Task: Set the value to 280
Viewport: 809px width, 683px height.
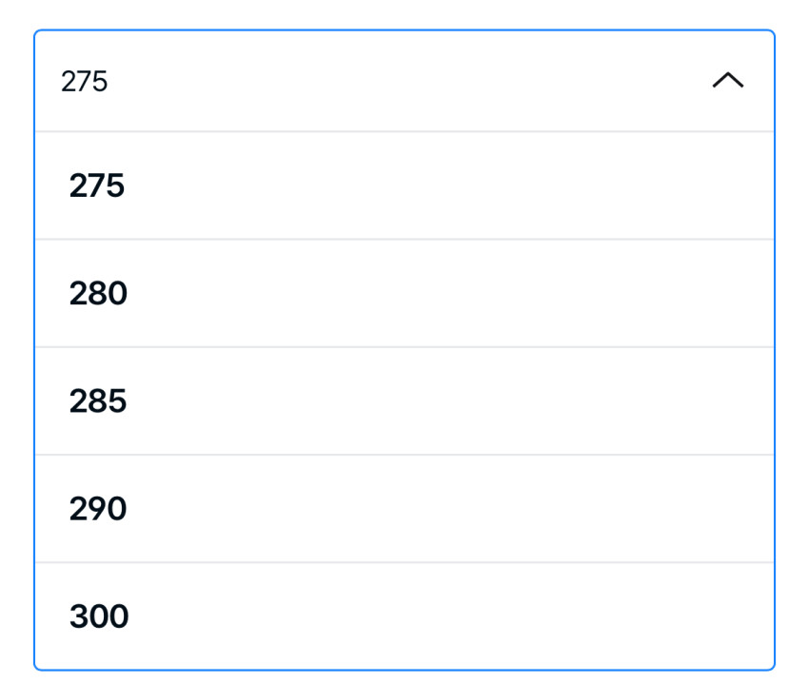Action: 98,294
